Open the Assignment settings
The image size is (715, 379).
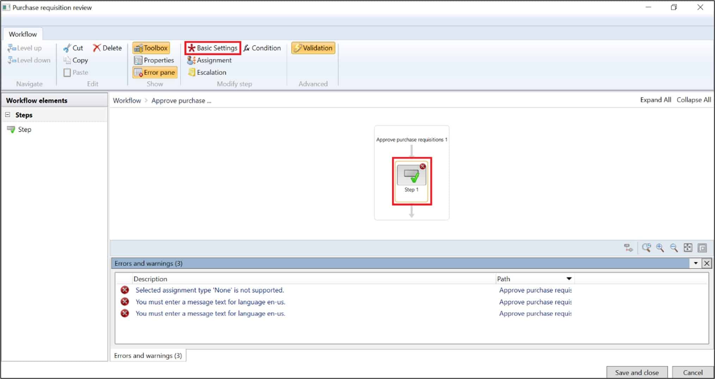pyautogui.click(x=209, y=60)
